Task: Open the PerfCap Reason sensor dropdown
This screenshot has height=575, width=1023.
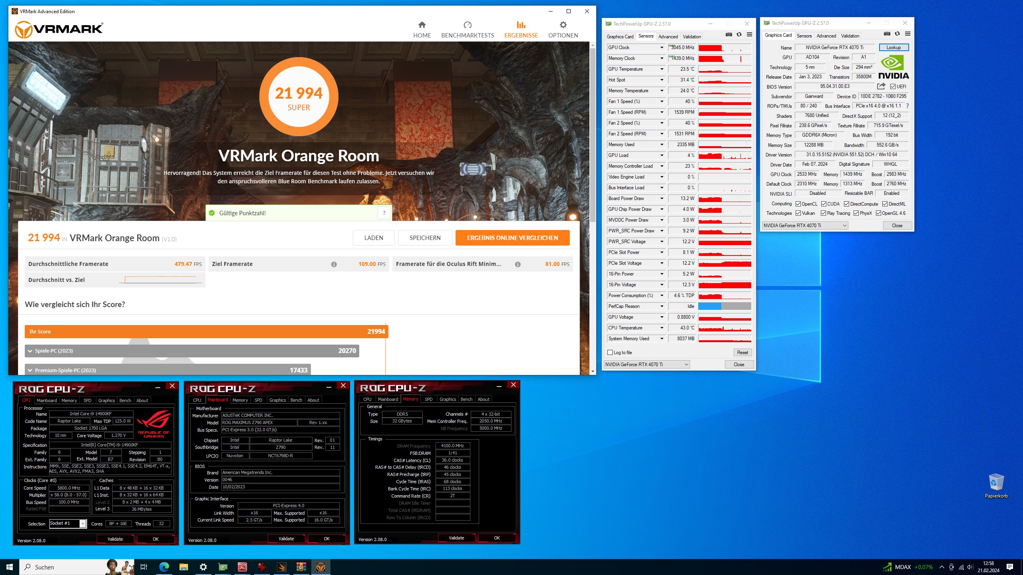Action: point(662,306)
